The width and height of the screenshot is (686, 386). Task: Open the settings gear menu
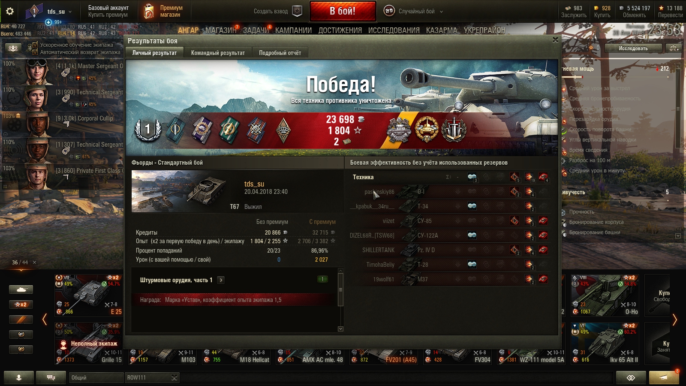click(9, 11)
